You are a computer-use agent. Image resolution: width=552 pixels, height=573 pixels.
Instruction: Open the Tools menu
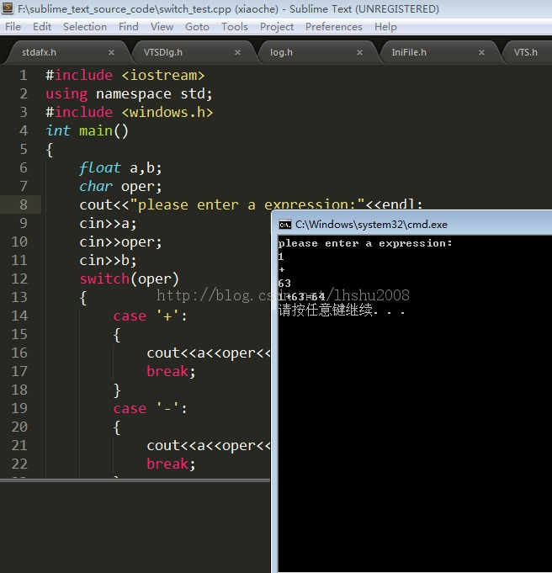click(235, 27)
